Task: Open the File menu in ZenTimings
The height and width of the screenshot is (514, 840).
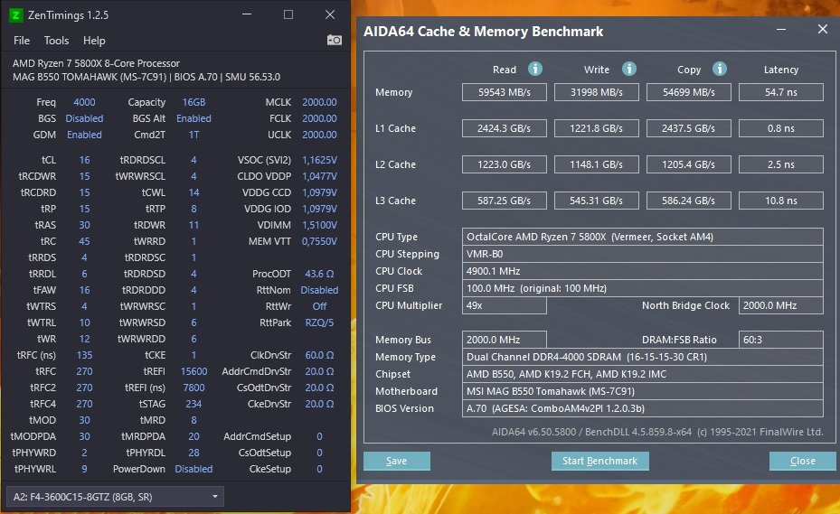Action: pos(22,41)
